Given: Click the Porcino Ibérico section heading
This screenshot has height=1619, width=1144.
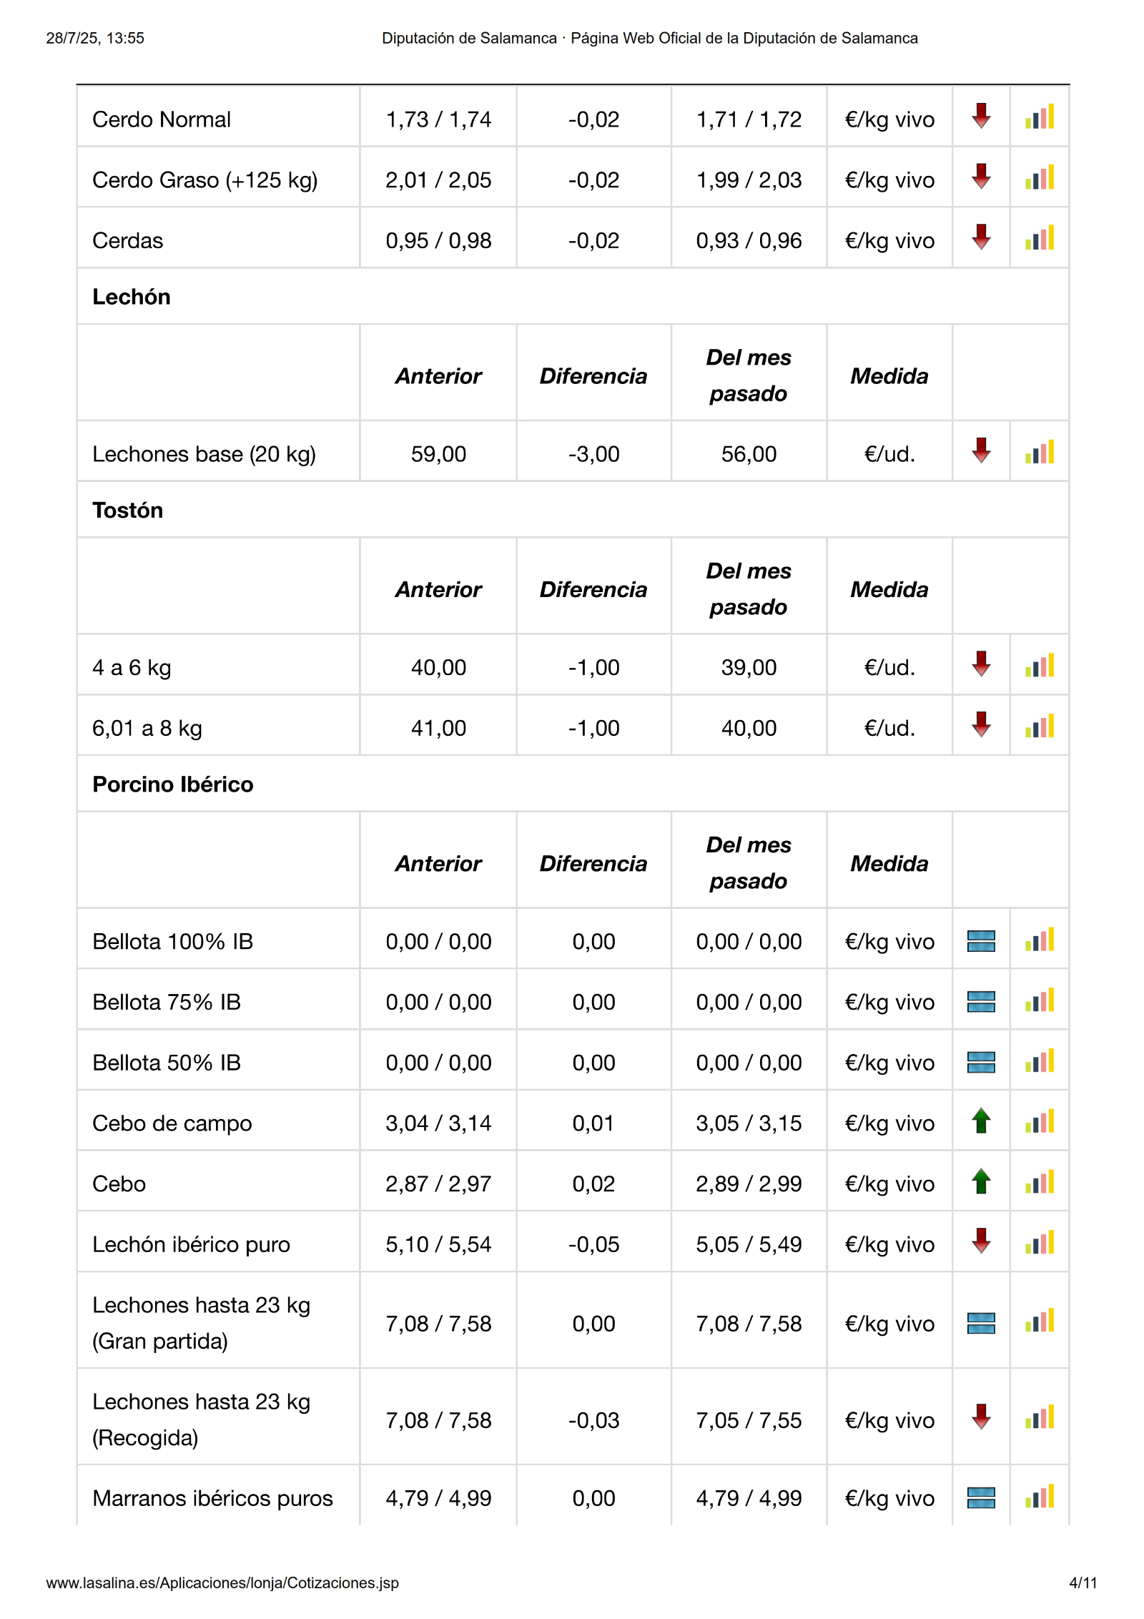Looking at the screenshot, I should 172,784.
